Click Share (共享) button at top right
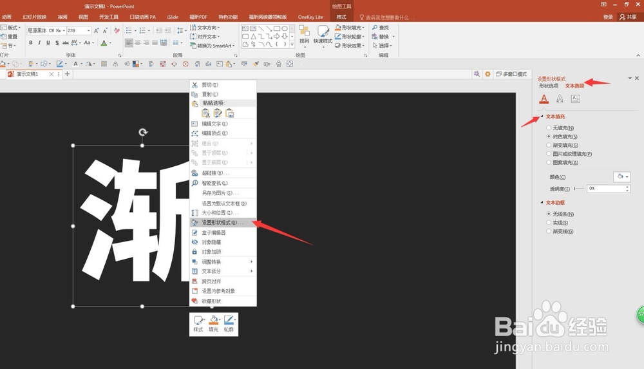The image size is (644, 369). pos(629,17)
